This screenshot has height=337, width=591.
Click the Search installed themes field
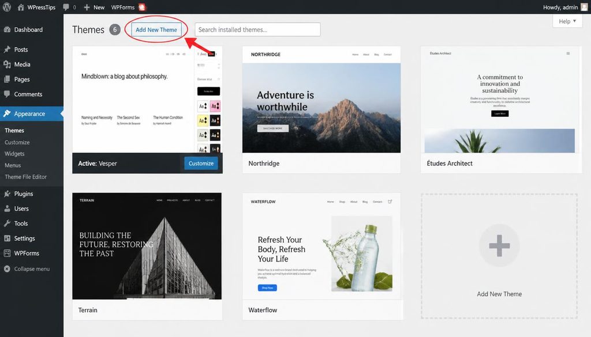(x=257, y=29)
